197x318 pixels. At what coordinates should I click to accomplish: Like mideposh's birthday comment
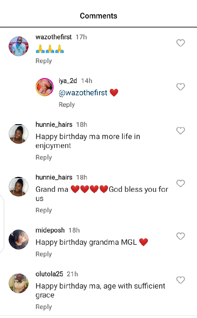tap(181, 236)
